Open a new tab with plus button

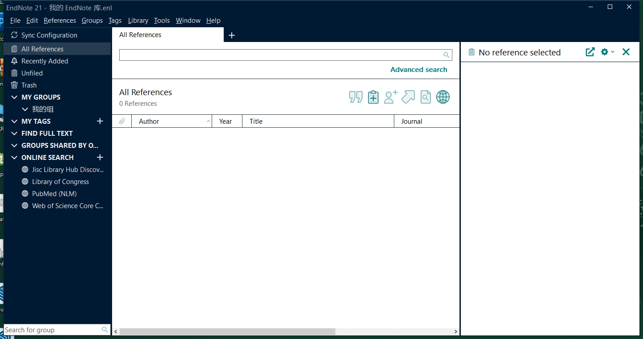(x=232, y=35)
